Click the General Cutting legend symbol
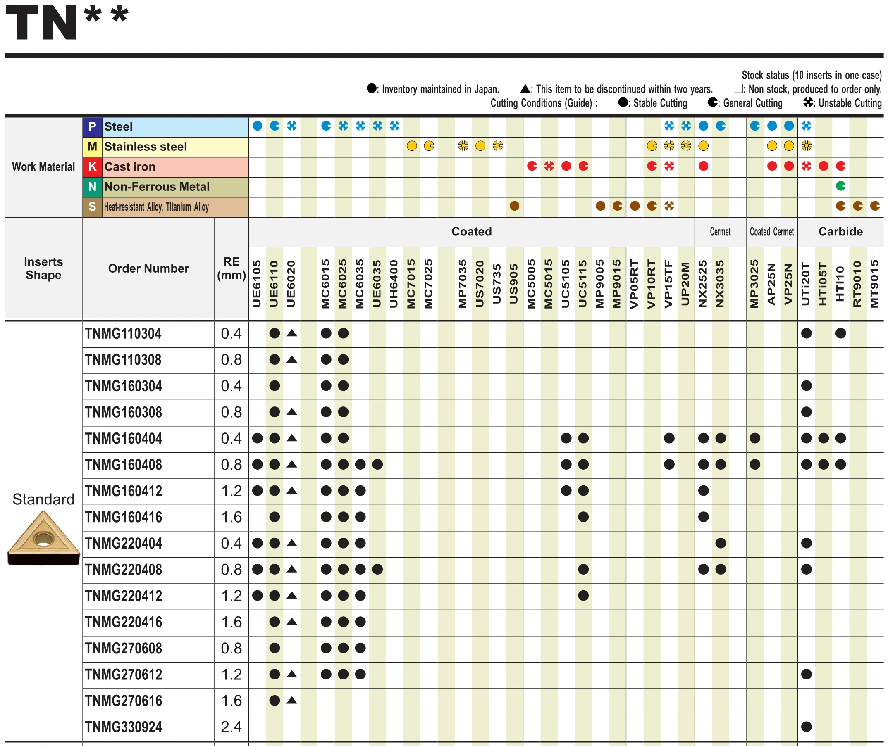888x746 pixels. coord(713,102)
